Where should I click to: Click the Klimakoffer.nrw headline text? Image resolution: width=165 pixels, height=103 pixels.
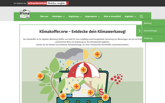point(82,32)
